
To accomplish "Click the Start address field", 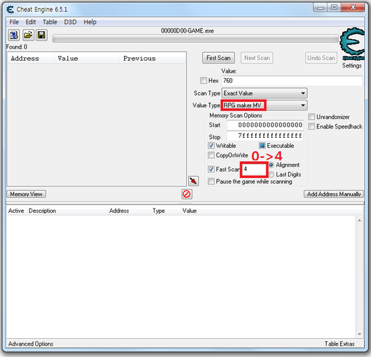I will (265, 126).
